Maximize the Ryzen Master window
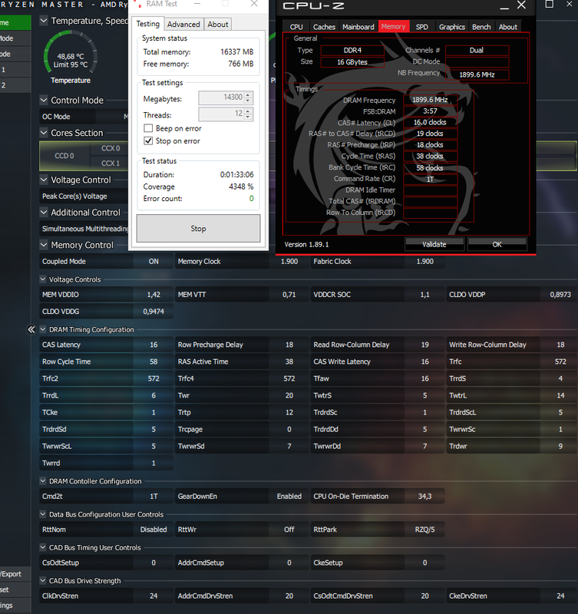The height and width of the screenshot is (614, 578). point(550,5)
